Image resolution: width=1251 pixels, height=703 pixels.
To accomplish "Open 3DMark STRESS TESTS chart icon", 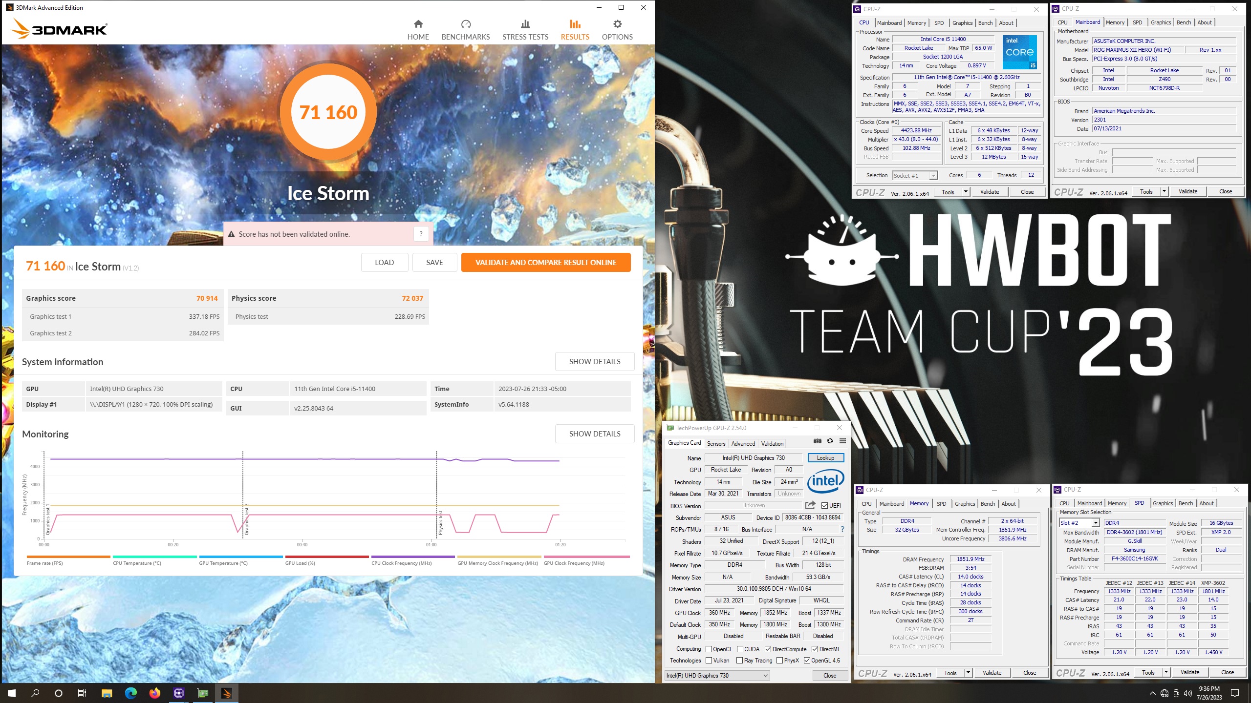I will coord(525,24).
